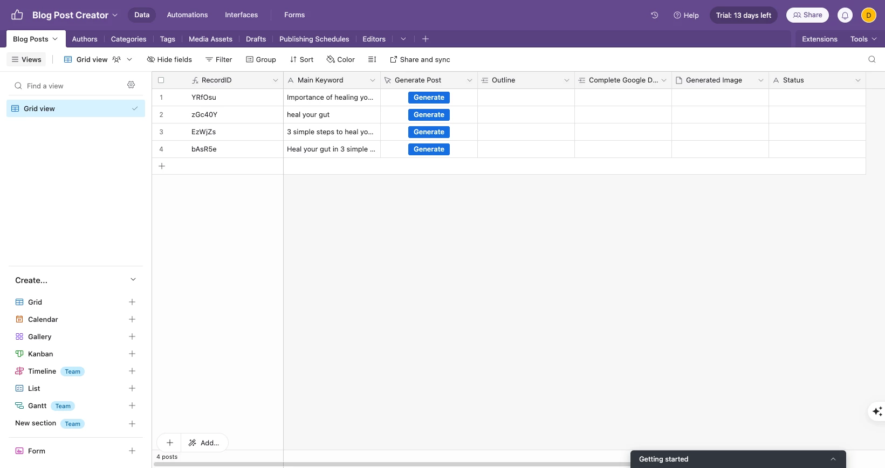Click Generate for record bAsR5e
This screenshot has width=885, height=468.
click(x=429, y=149)
